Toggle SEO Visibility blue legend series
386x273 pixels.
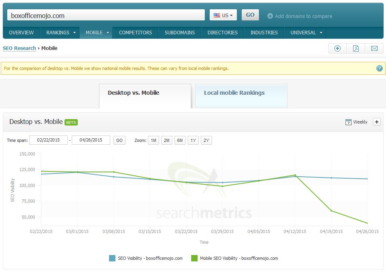112,258
